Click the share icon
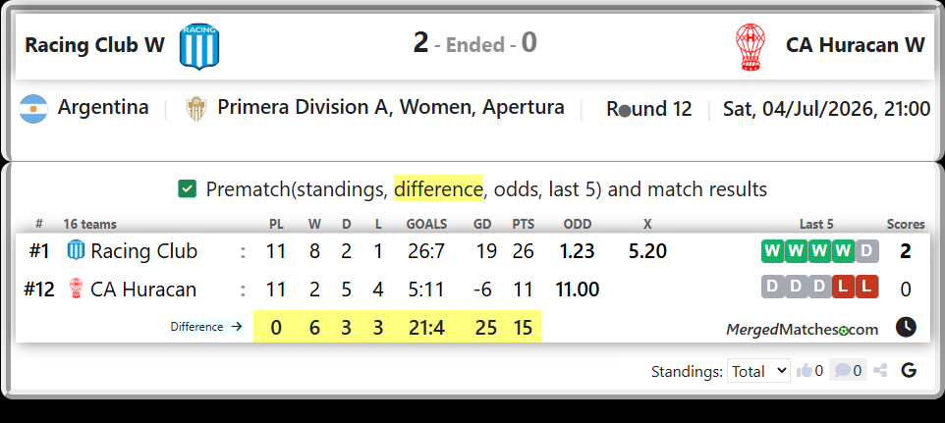945x423 pixels. (880, 371)
